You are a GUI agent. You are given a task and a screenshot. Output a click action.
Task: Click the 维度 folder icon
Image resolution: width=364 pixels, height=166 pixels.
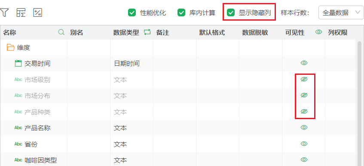pyautogui.click(x=10, y=48)
